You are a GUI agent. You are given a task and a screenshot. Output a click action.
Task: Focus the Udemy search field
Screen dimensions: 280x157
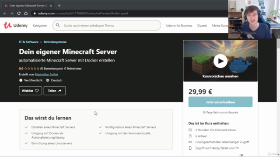point(107,25)
